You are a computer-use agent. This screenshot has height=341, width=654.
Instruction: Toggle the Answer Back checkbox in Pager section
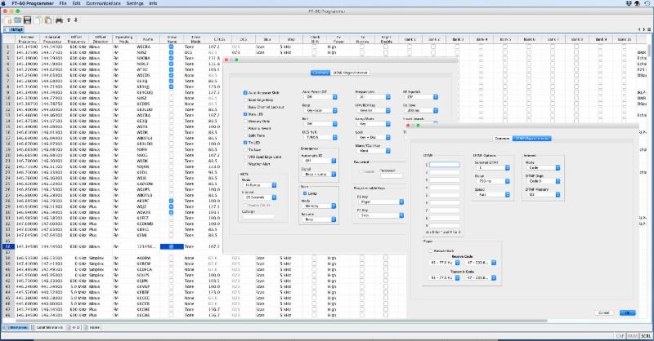coord(431,251)
